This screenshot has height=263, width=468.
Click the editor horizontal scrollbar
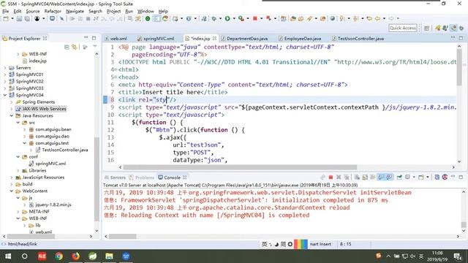tap(240, 167)
